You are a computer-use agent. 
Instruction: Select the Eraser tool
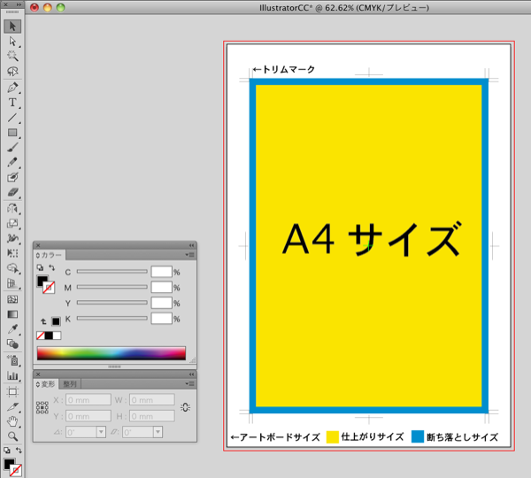(12, 192)
